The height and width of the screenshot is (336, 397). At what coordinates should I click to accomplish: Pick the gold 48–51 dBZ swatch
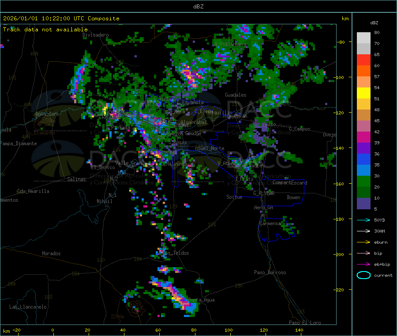[363, 104]
